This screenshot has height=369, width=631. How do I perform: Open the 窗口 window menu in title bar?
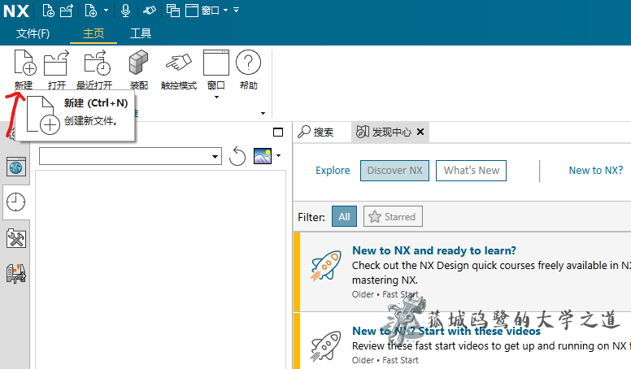pyautogui.click(x=207, y=11)
